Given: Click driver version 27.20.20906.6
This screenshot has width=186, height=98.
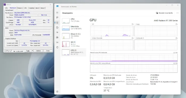Looking at the screenshot, I should click(155, 75).
